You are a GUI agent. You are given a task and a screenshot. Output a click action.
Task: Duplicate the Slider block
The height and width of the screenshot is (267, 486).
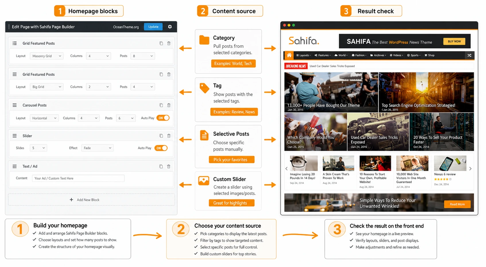tap(161, 136)
